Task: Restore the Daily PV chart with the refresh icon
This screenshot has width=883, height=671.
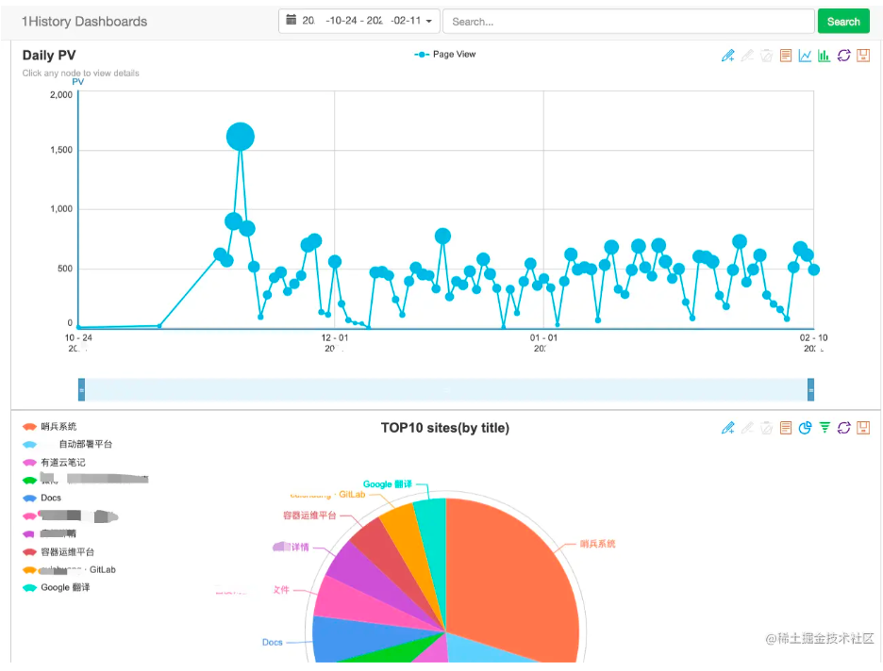Action: click(x=843, y=55)
